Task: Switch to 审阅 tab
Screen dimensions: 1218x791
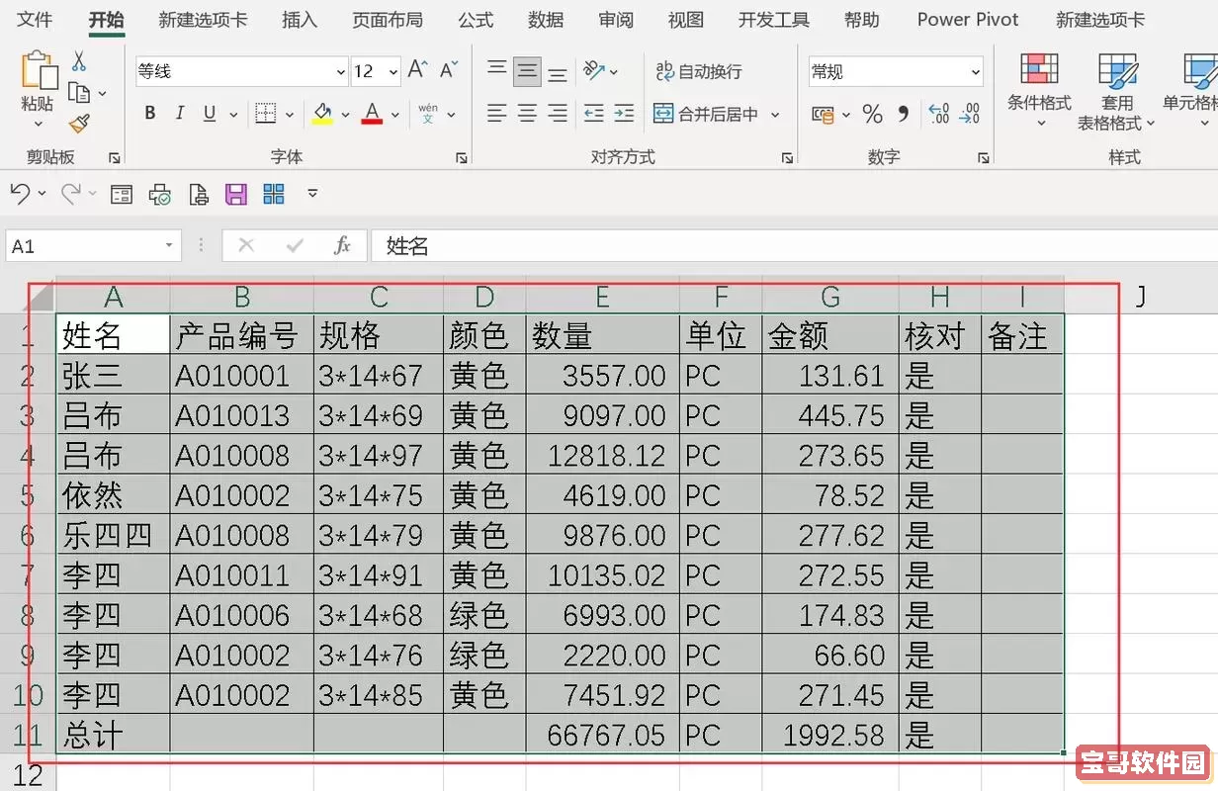Action: (616, 20)
